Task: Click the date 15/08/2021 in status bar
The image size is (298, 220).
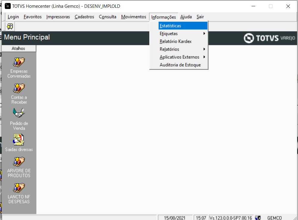Action: (x=175, y=218)
